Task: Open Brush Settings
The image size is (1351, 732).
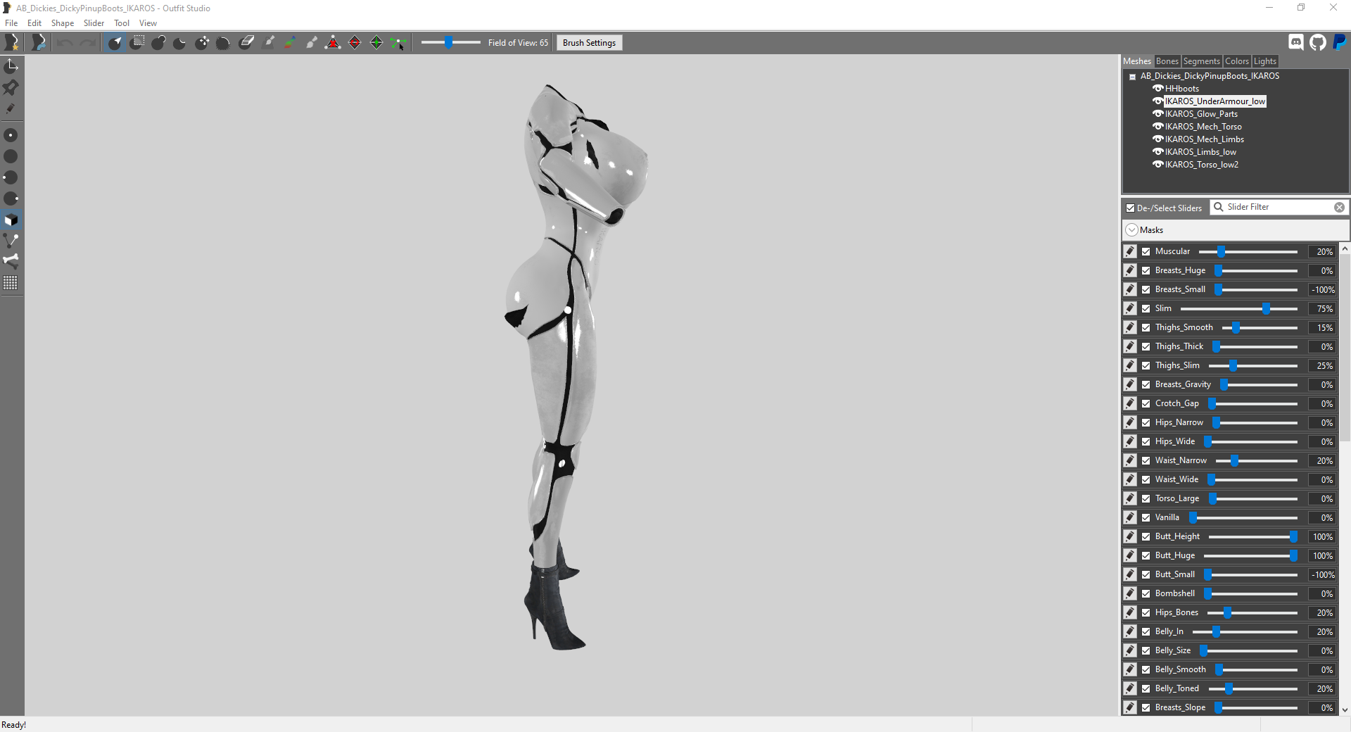Action: tap(589, 43)
